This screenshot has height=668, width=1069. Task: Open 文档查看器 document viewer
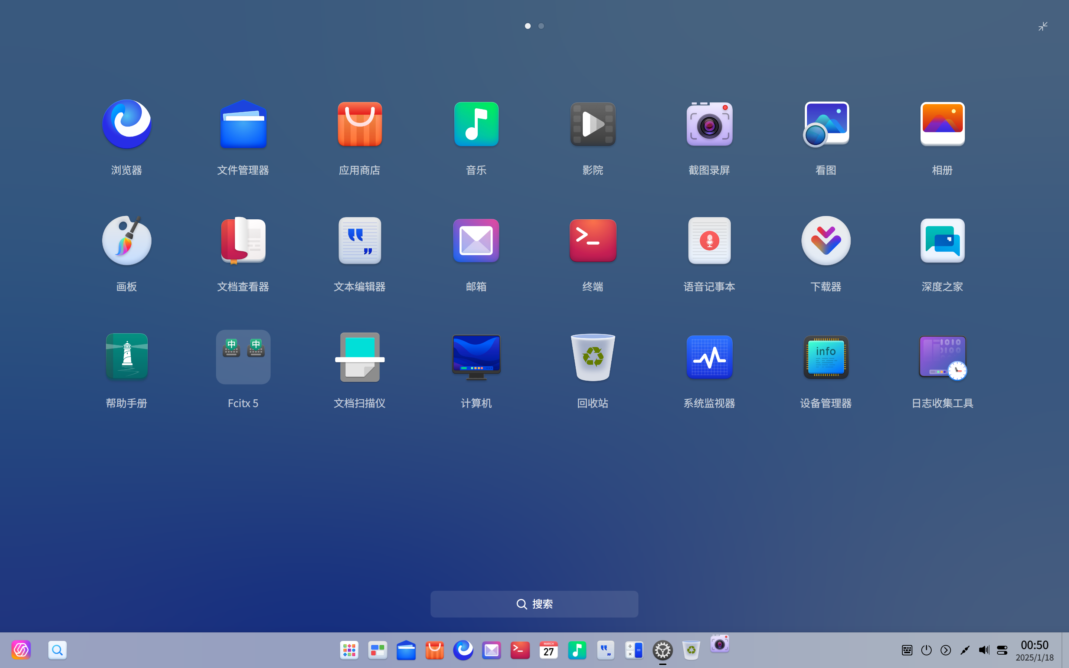pyautogui.click(x=243, y=240)
